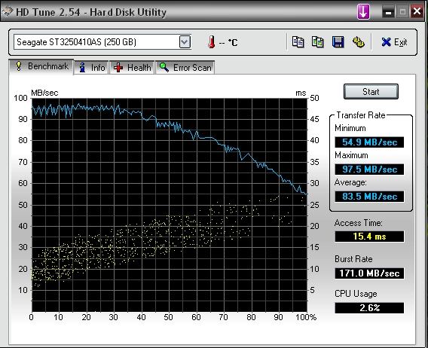Screen dimensions: 428x348
Task: Click the blue X Exit icon
Action: tap(386, 42)
